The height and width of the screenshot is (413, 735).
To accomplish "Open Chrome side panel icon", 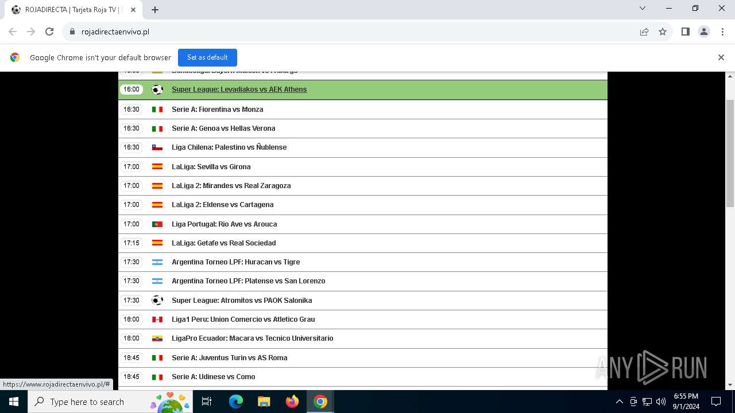I will click(x=685, y=32).
